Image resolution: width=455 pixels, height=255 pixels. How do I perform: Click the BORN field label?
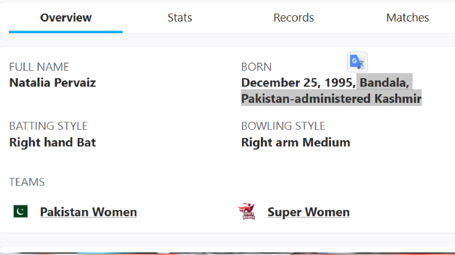256,67
